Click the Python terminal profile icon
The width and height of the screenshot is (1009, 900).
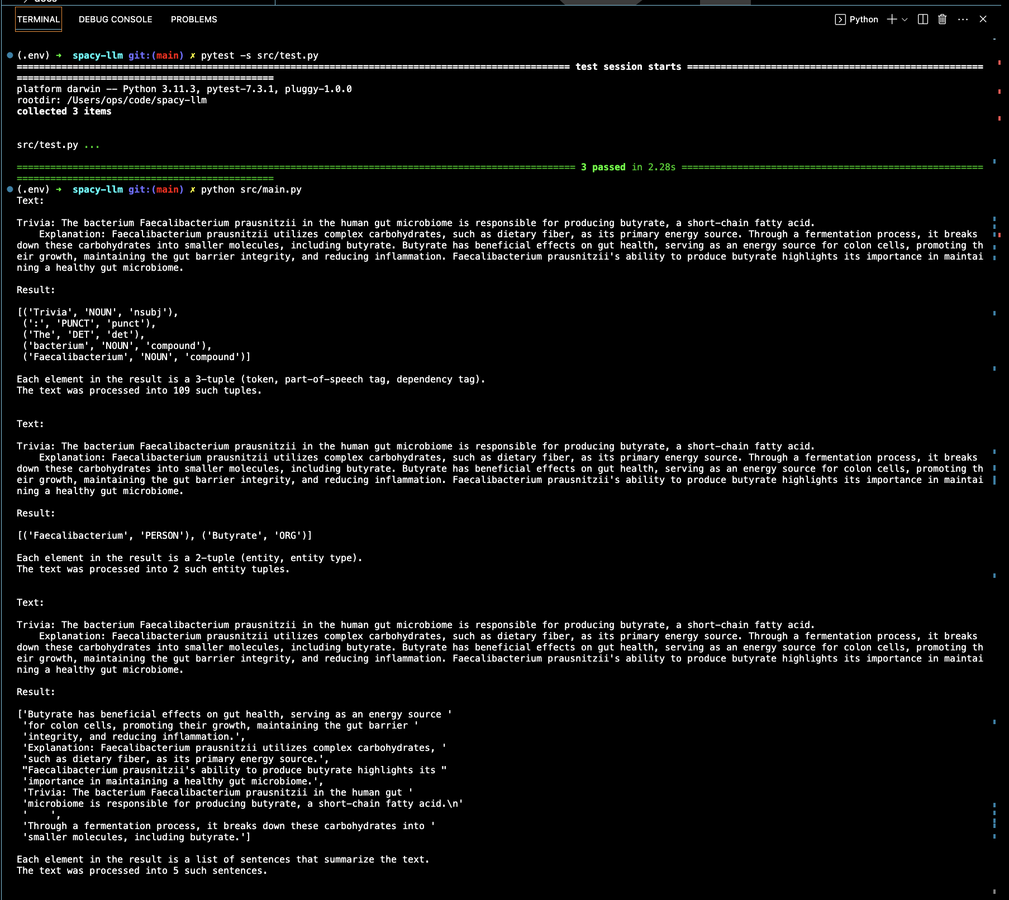click(840, 20)
